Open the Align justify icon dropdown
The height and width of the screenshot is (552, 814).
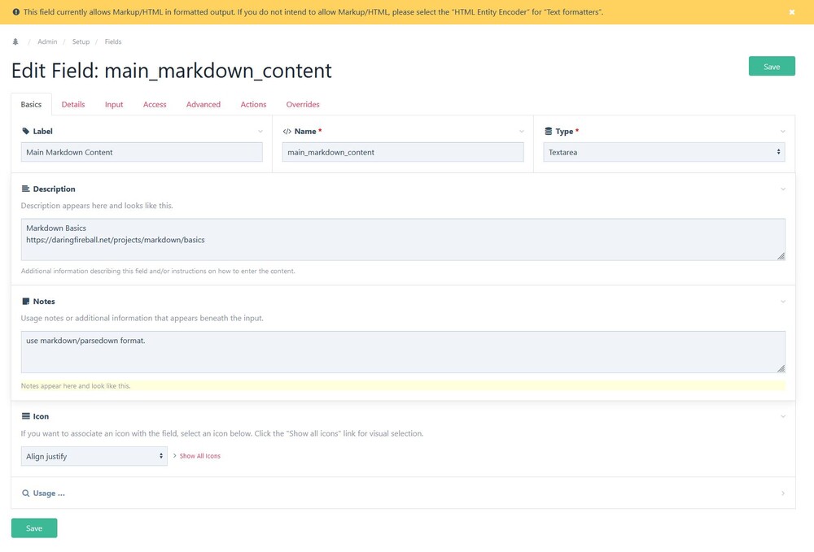(x=94, y=456)
